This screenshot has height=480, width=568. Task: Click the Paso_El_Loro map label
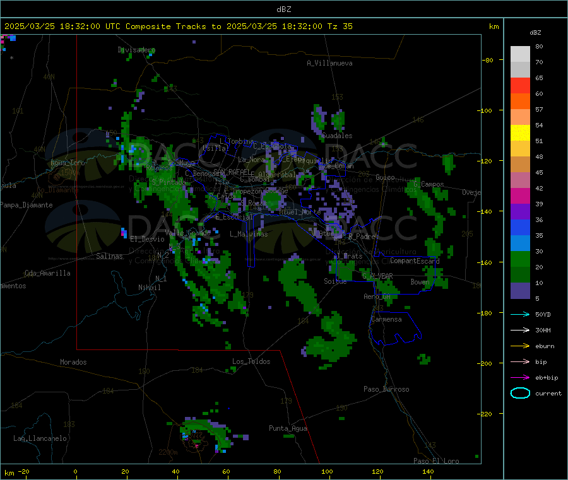tap(436, 461)
